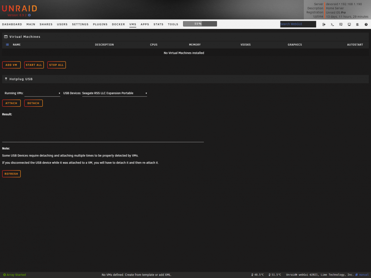Image resolution: width=371 pixels, height=278 pixels.
Task: Click 'No VMs defined' footer message
Action: coord(137,275)
